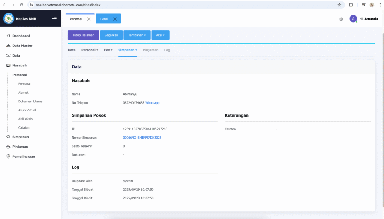The image size is (384, 219).
Task: Select the Data tab in detail view
Action: (x=72, y=50)
